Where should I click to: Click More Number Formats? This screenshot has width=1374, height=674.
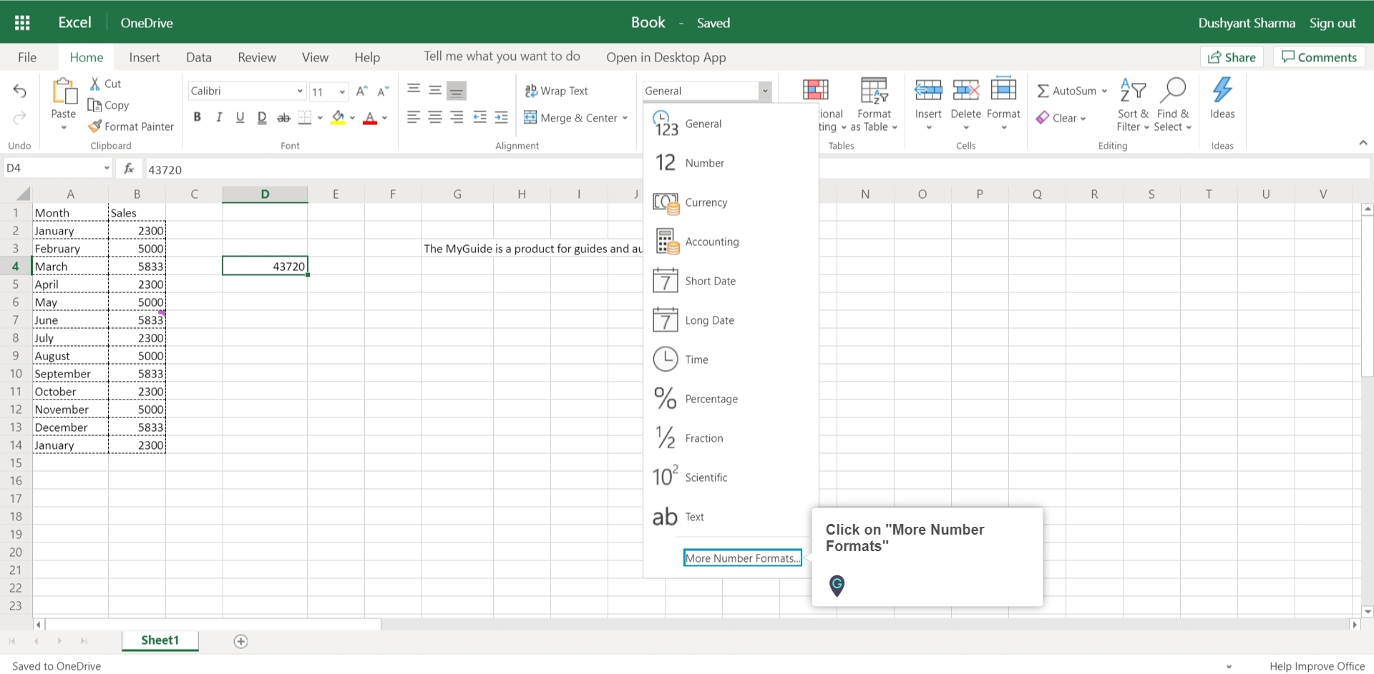tap(742, 557)
